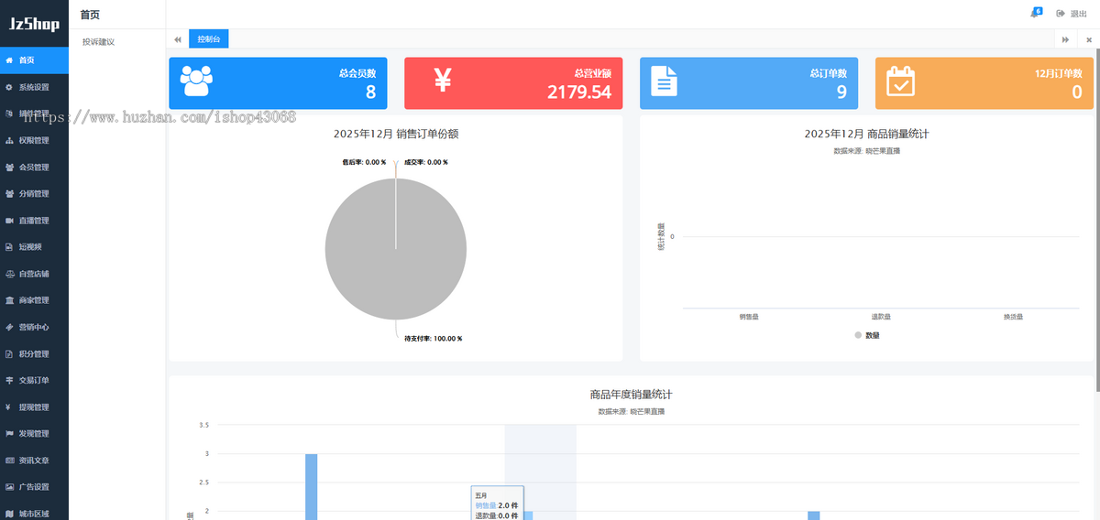1100x520 pixels.
Task: Click the camera icon for 直播管理
Action: (9, 221)
